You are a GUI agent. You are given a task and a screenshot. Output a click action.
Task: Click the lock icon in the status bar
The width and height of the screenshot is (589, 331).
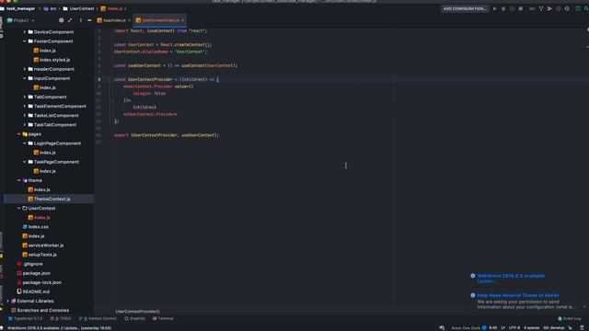point(571,328)
